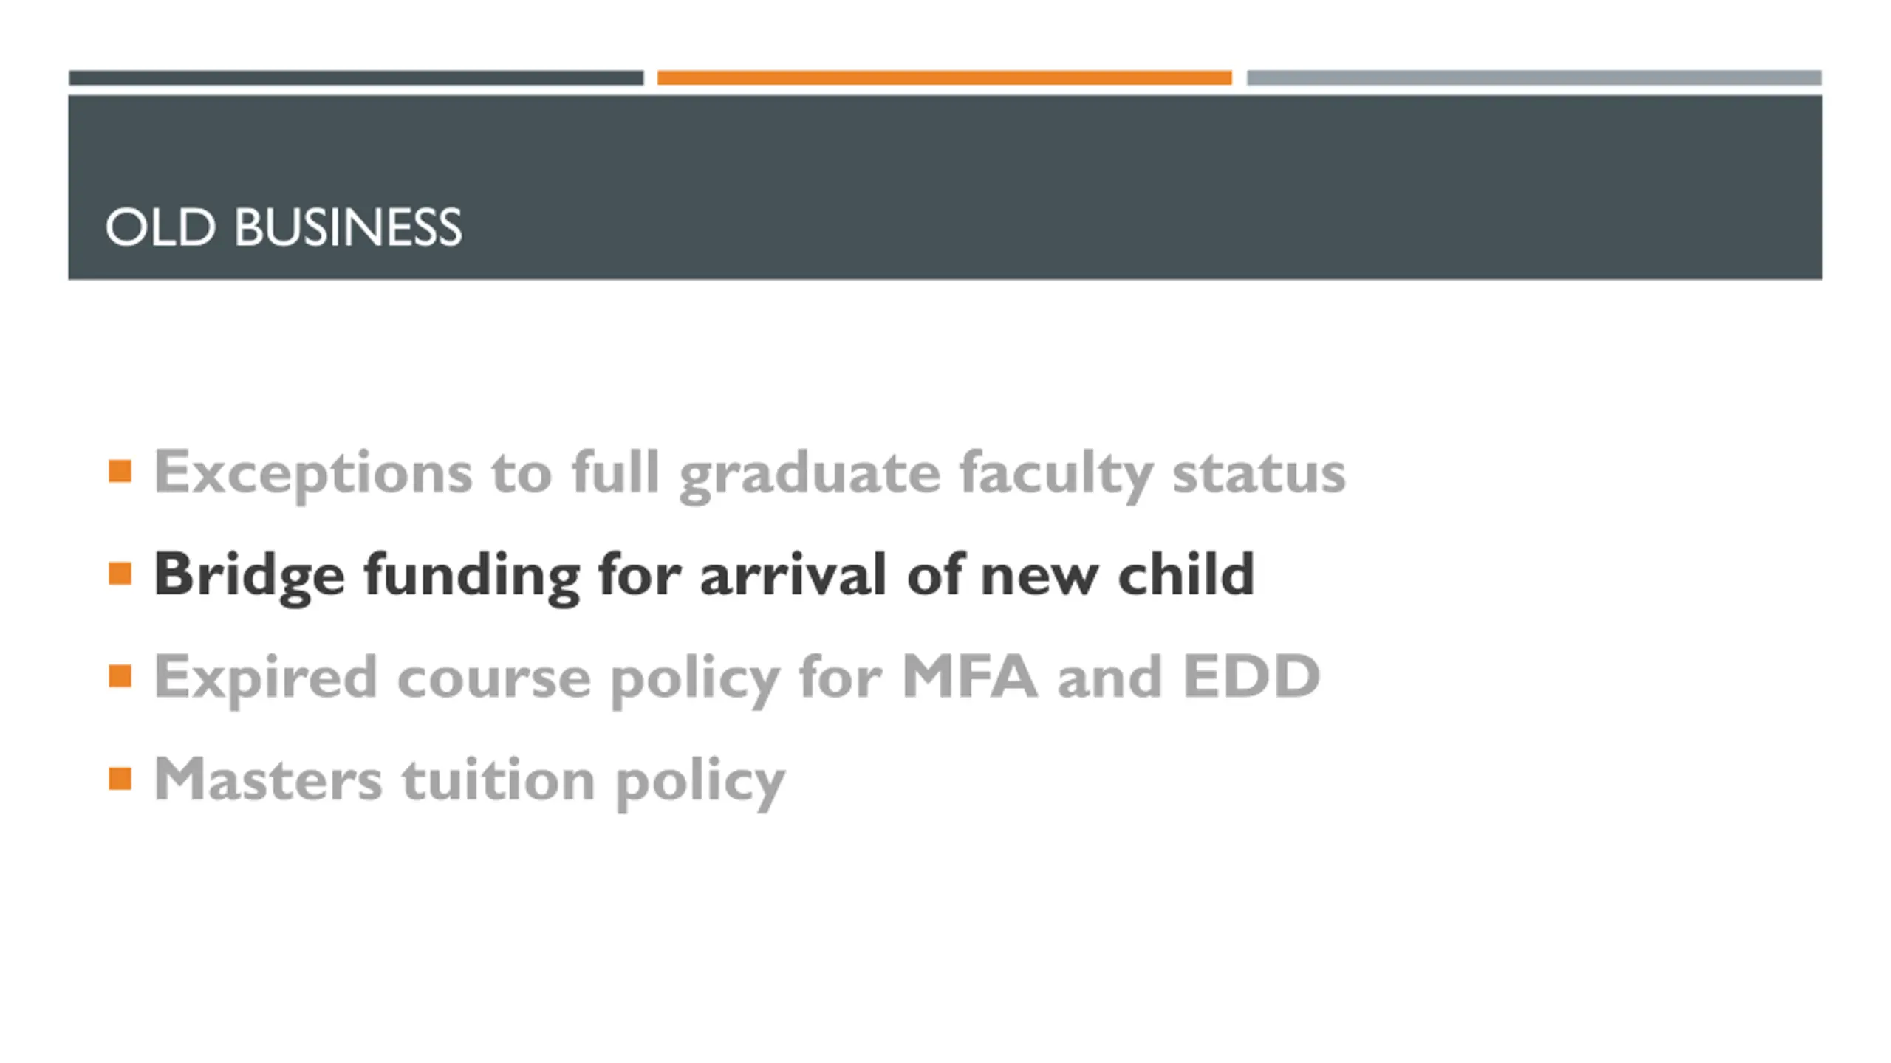Select the OLD BUSINESS slide title
The height and width of the screenshot is (1063, 1891).
pyautogui.click(x=284, y=227)
